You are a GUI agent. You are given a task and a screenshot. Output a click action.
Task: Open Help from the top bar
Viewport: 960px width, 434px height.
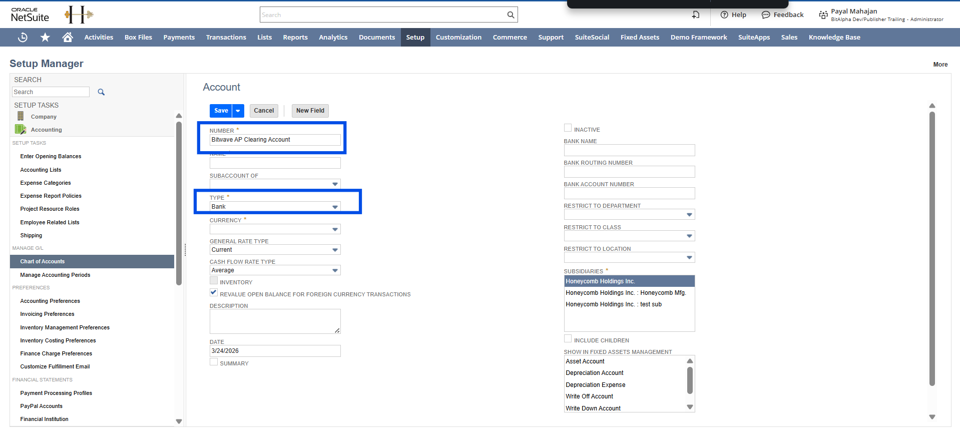(x=733, y=15)
